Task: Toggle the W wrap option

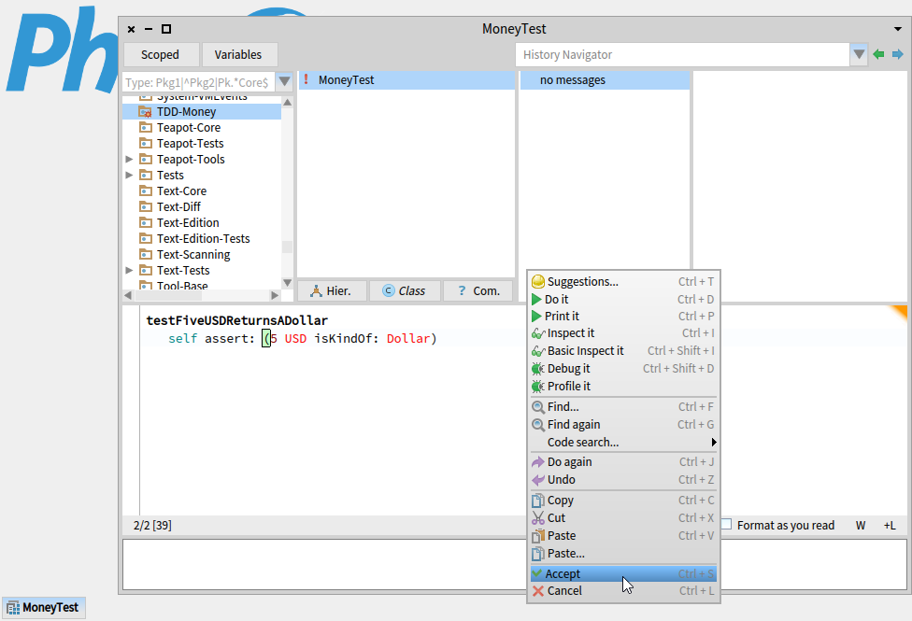Action: 861,526
